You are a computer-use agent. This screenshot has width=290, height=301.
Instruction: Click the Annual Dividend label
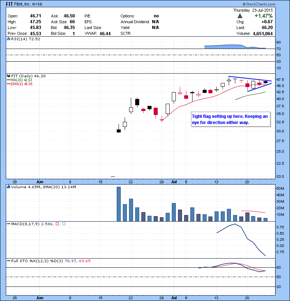pyautogui.click(x=135, y=22)
